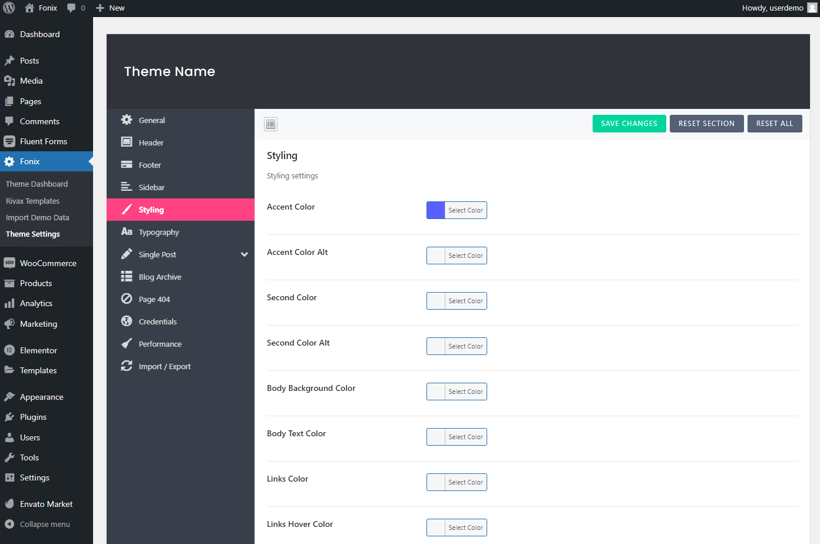The image size is (820, 544).
Task: Click the Blog Archive list icon
Action: (x=127, y=277)
